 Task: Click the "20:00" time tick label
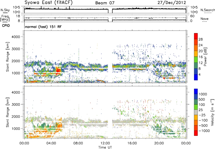coord(159,143)
